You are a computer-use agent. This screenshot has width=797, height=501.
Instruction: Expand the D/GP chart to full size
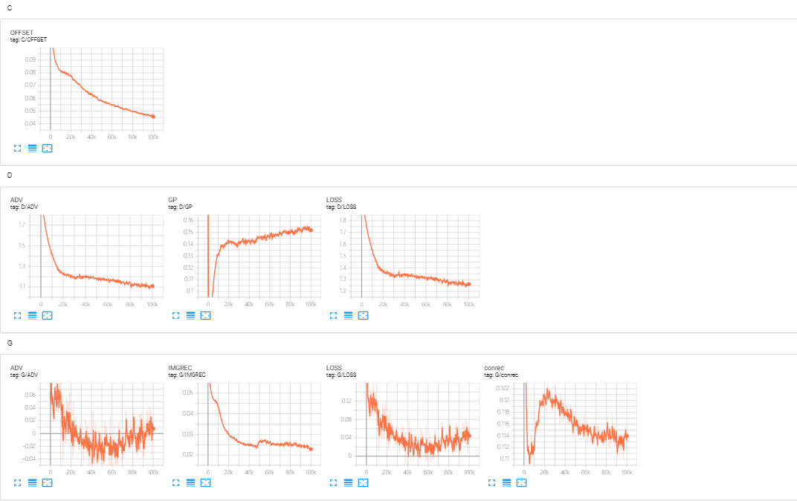pos(176,315)
